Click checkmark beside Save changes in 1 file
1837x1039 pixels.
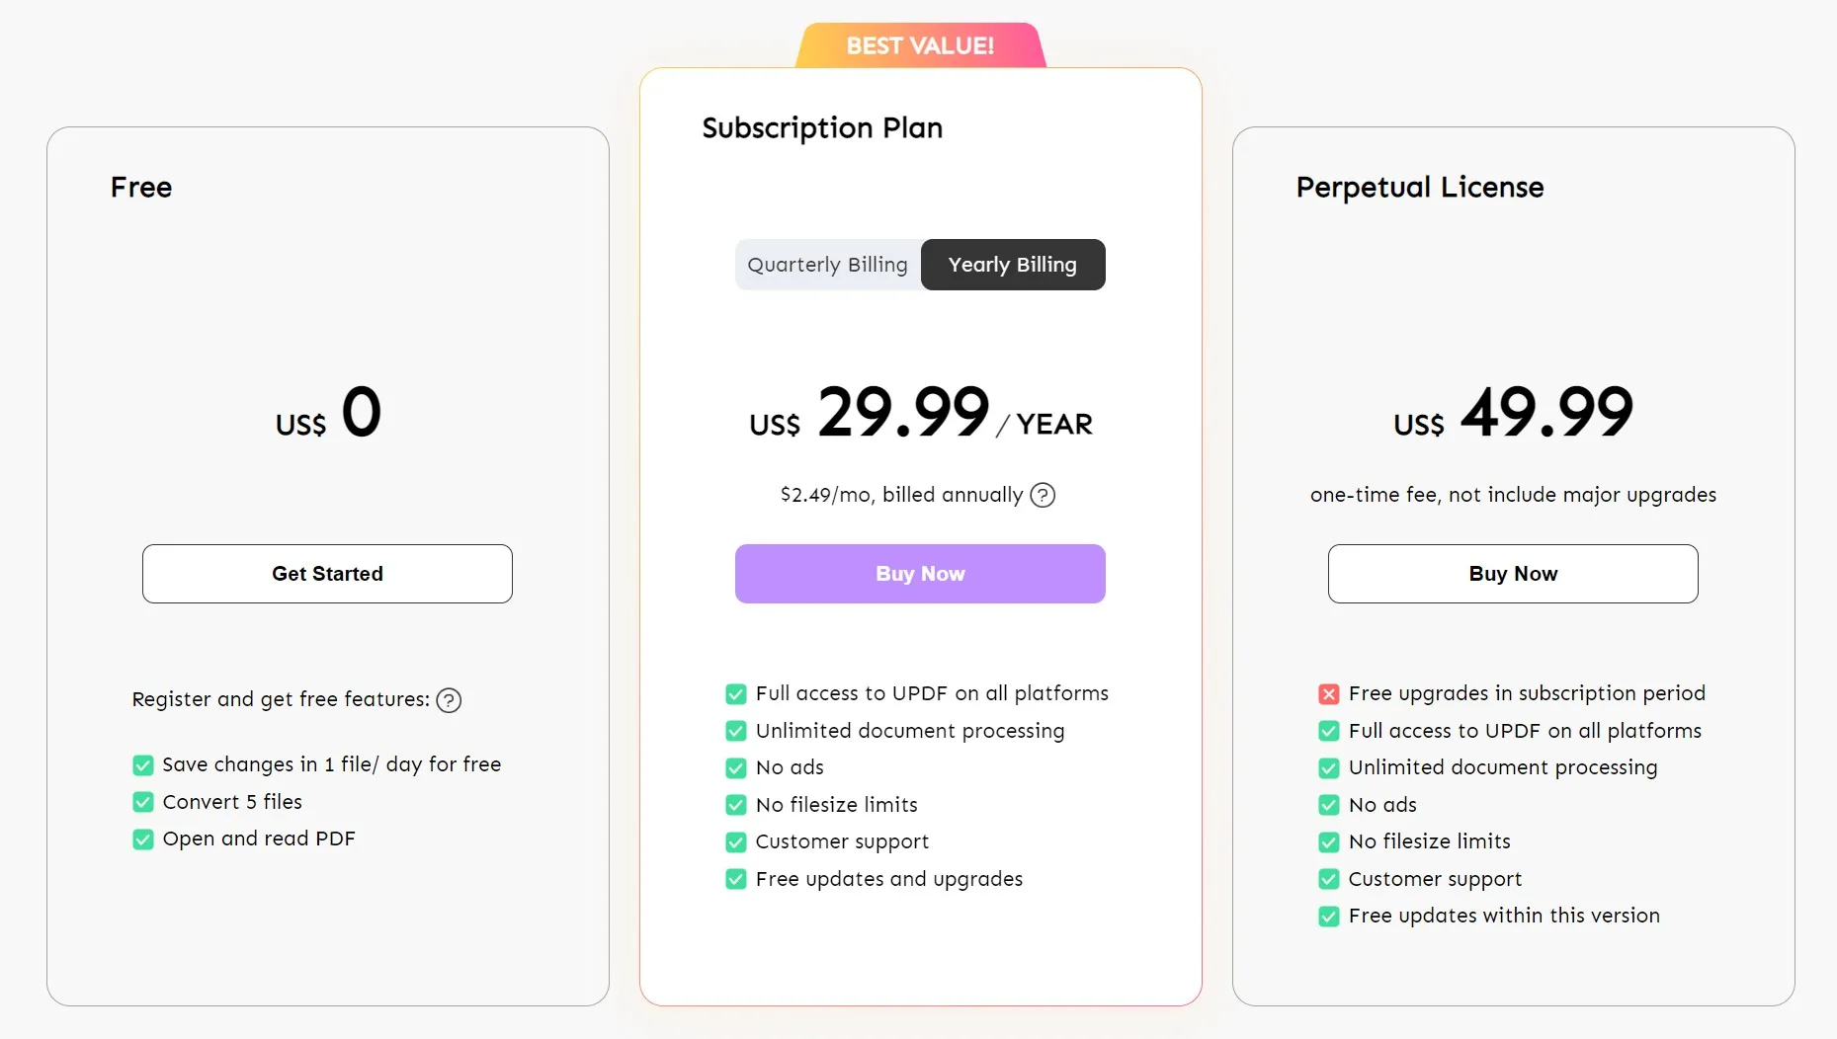143,765
